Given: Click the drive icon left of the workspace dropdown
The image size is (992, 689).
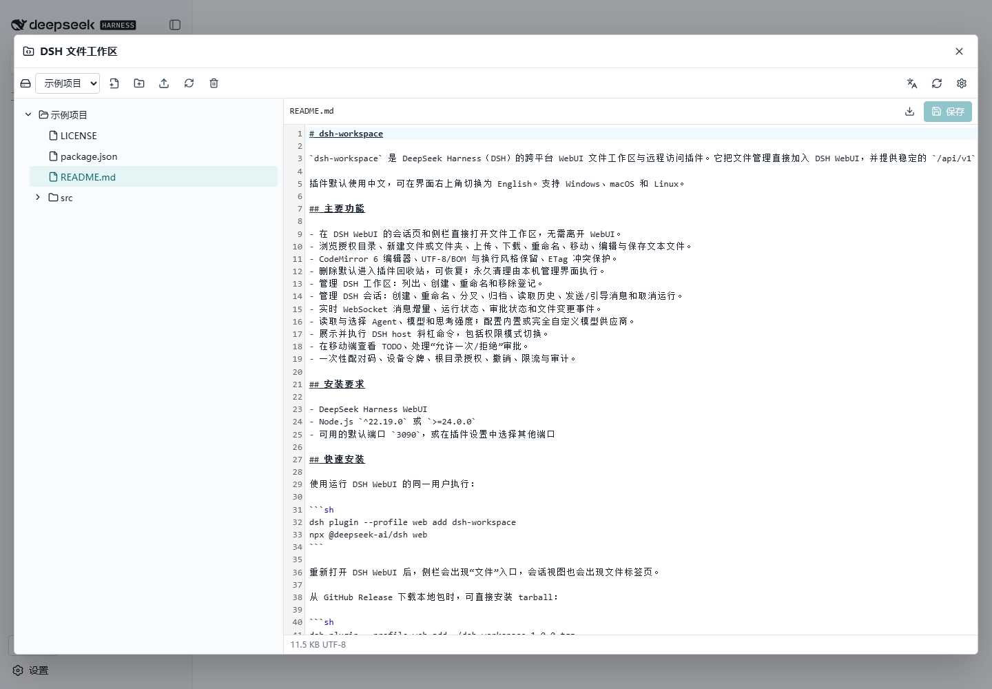Looking at the screenshot, I should point(25,83).
